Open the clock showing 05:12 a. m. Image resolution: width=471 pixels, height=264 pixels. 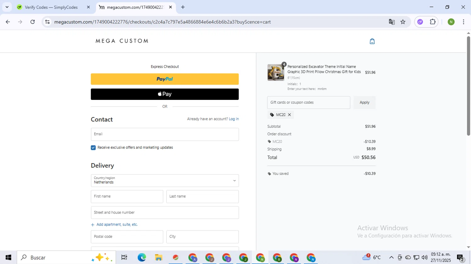[x=441, y=257]
